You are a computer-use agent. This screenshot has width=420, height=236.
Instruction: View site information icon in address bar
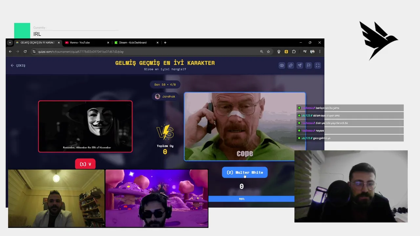(x=34, y=51)
